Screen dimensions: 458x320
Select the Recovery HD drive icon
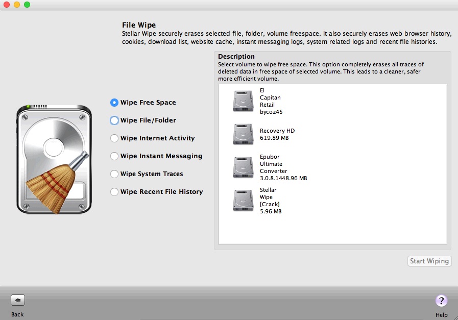point(243,134)
